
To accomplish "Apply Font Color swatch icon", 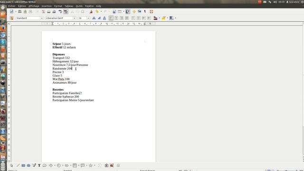I will pos(155,18).
